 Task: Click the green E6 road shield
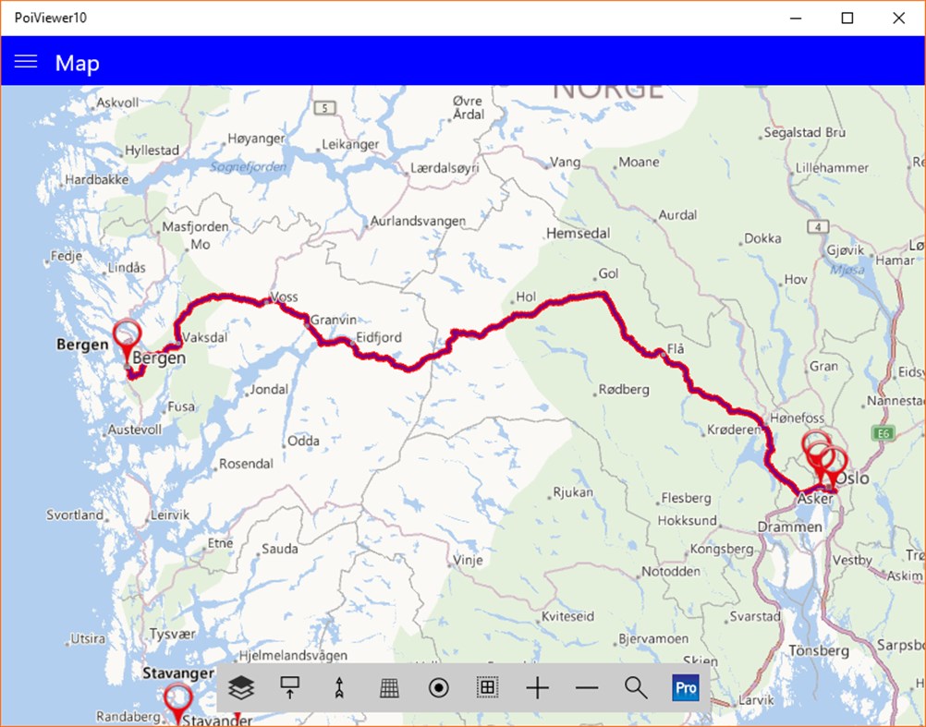[x=883, y=434]
